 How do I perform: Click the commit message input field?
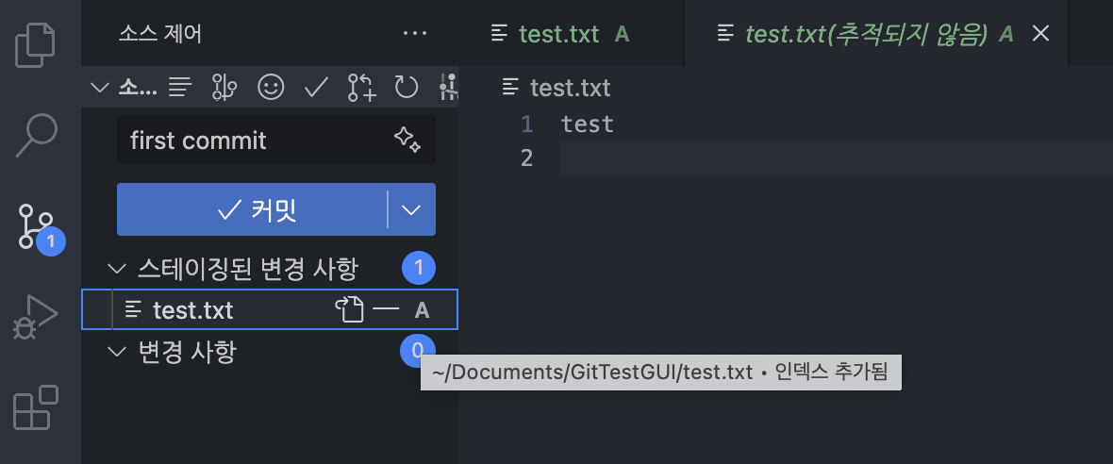(255, 141)
